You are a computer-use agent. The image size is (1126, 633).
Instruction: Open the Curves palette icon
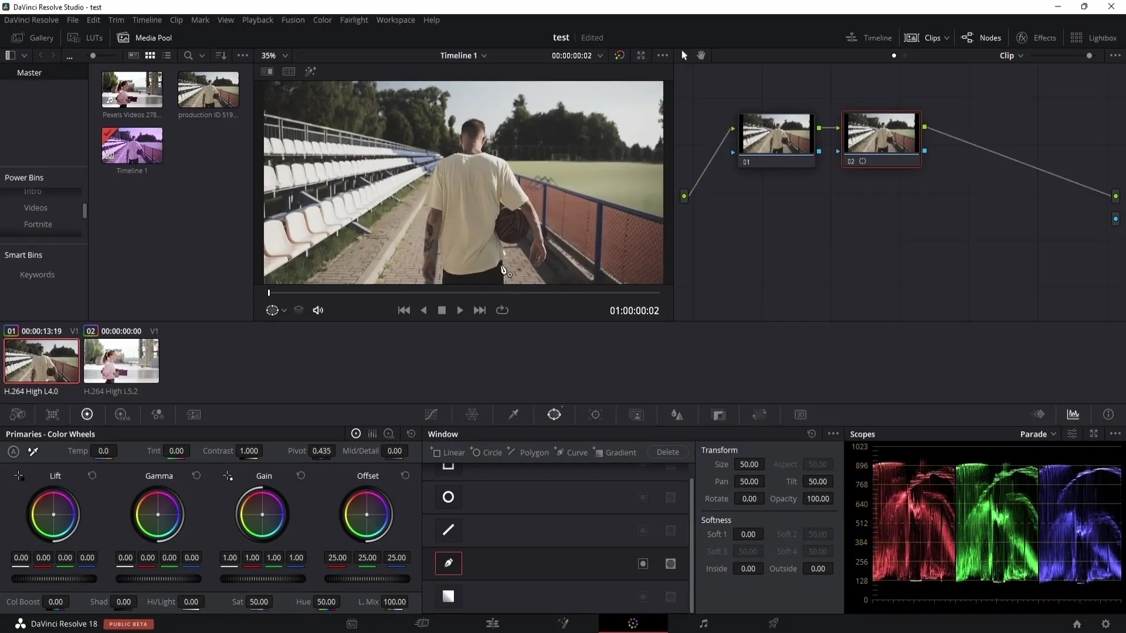point(431,415)
